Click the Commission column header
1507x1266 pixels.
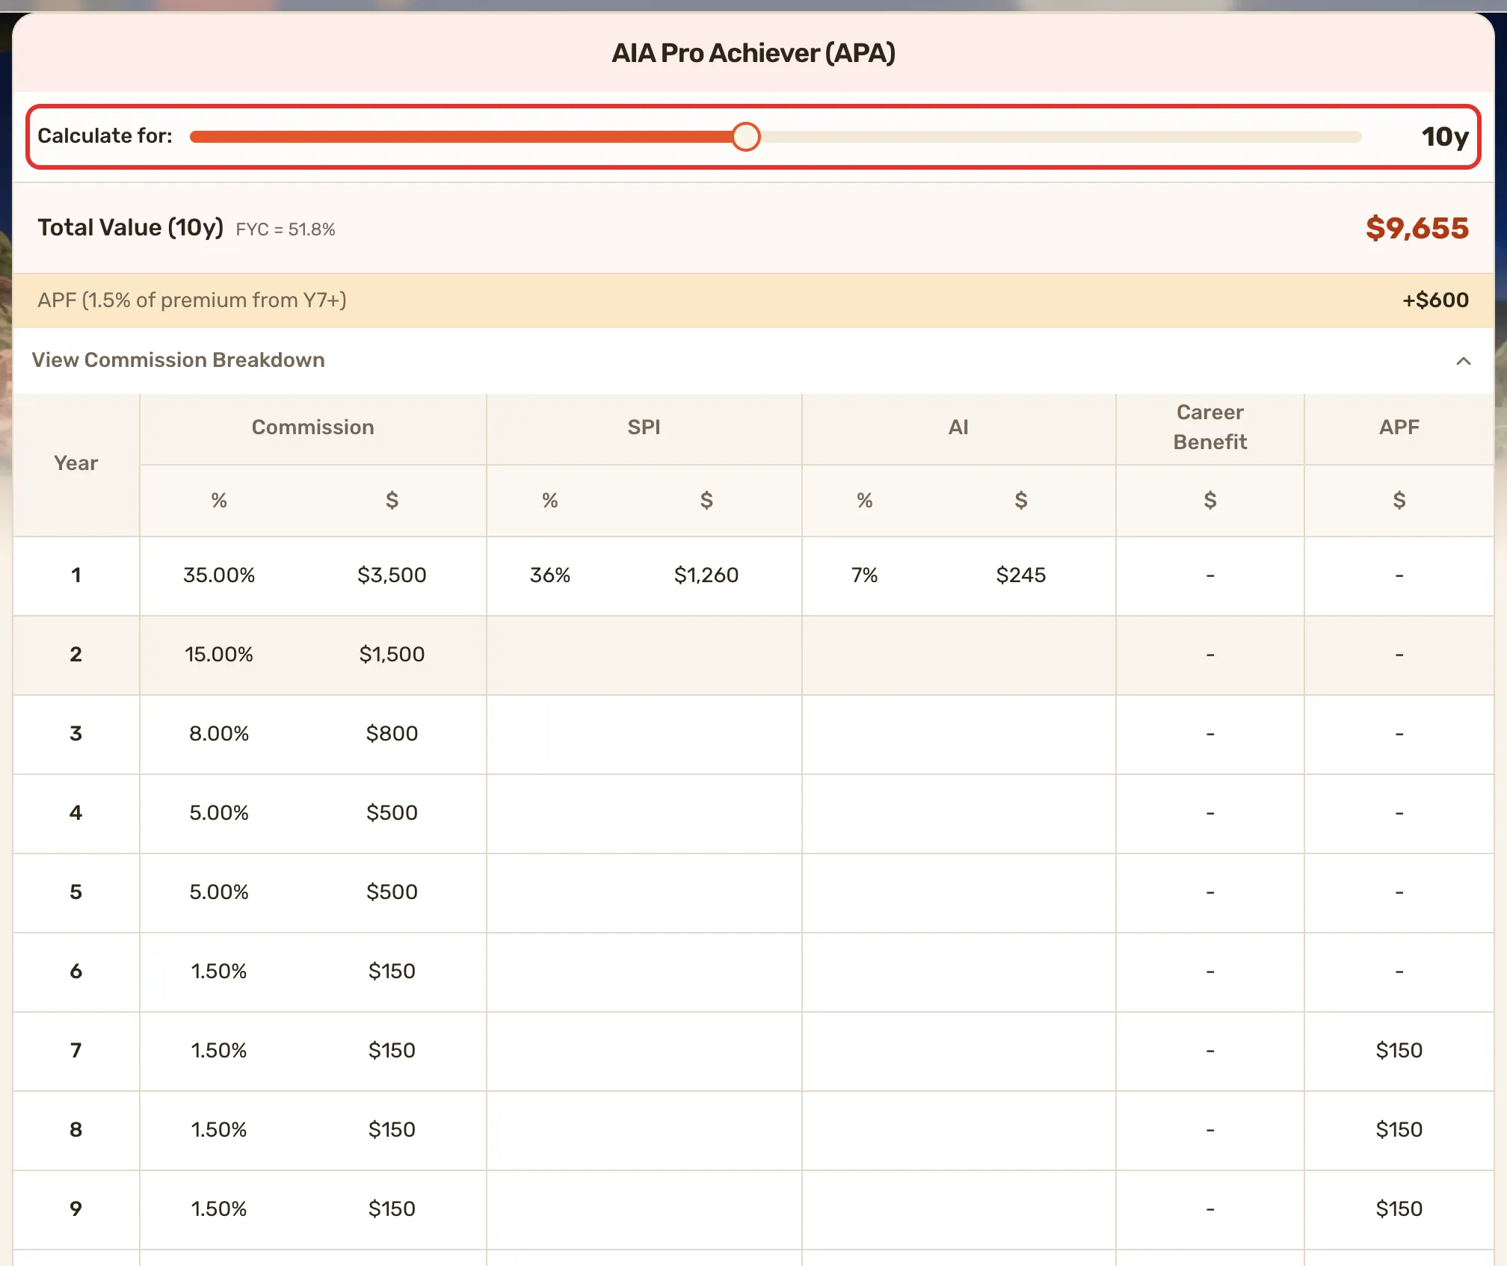312,427
